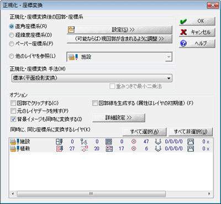Click the arc icon in 施設 row
Viewport: 221px width, 204px height.
(x=84, y=142)
